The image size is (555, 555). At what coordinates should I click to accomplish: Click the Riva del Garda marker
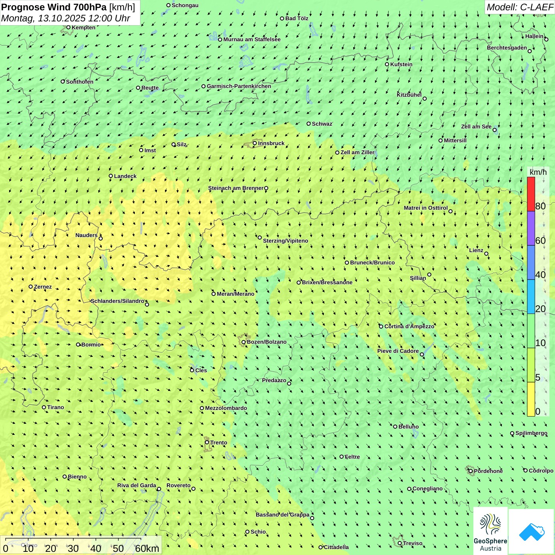point(159,489)
